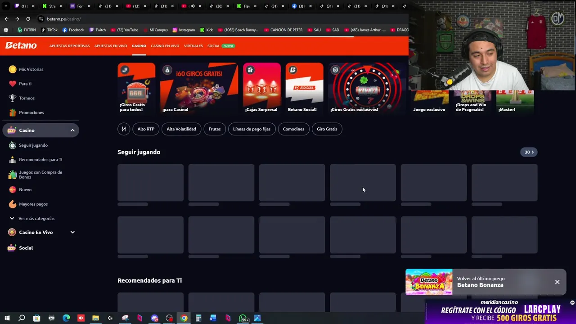Open Betano Social promo card
The width and height of the screenshot is (576, 324).
304,88
